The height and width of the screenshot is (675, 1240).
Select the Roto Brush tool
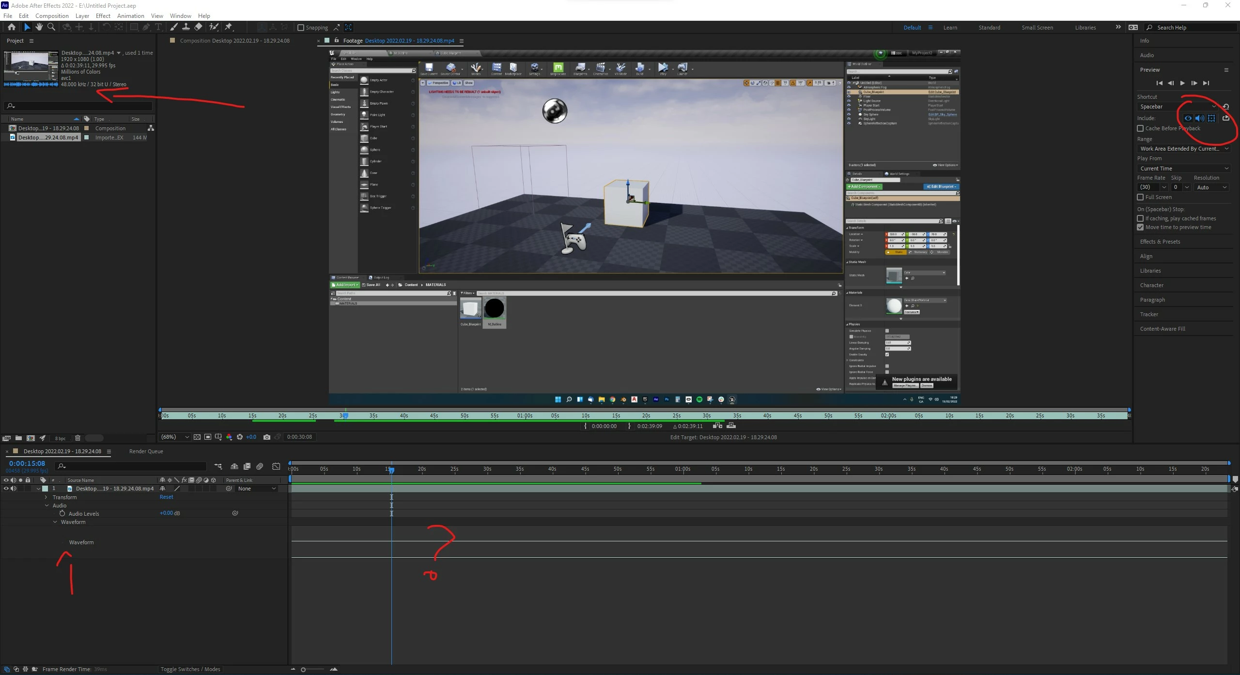coord(214,27)
